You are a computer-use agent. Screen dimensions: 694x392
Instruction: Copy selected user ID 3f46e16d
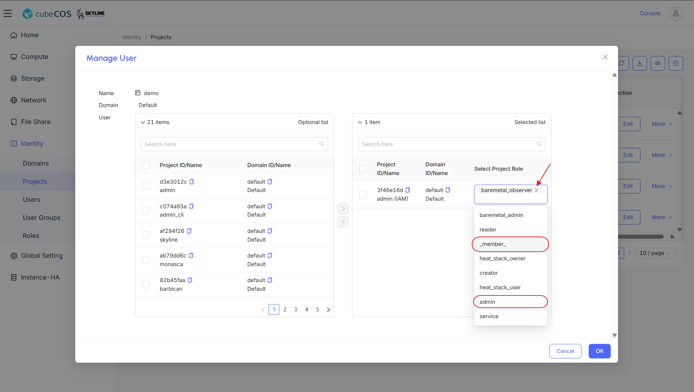click(408, 190)
